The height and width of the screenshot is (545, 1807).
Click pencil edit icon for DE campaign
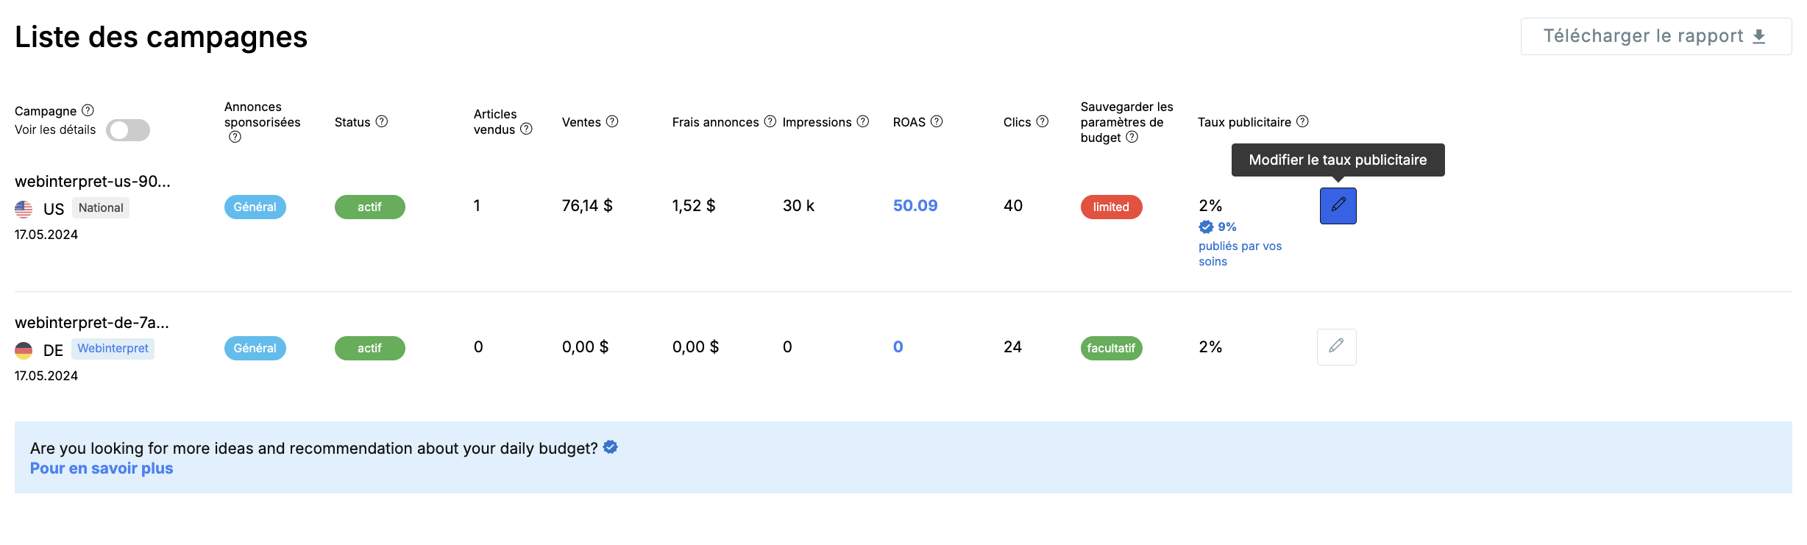click(1336, 346)
